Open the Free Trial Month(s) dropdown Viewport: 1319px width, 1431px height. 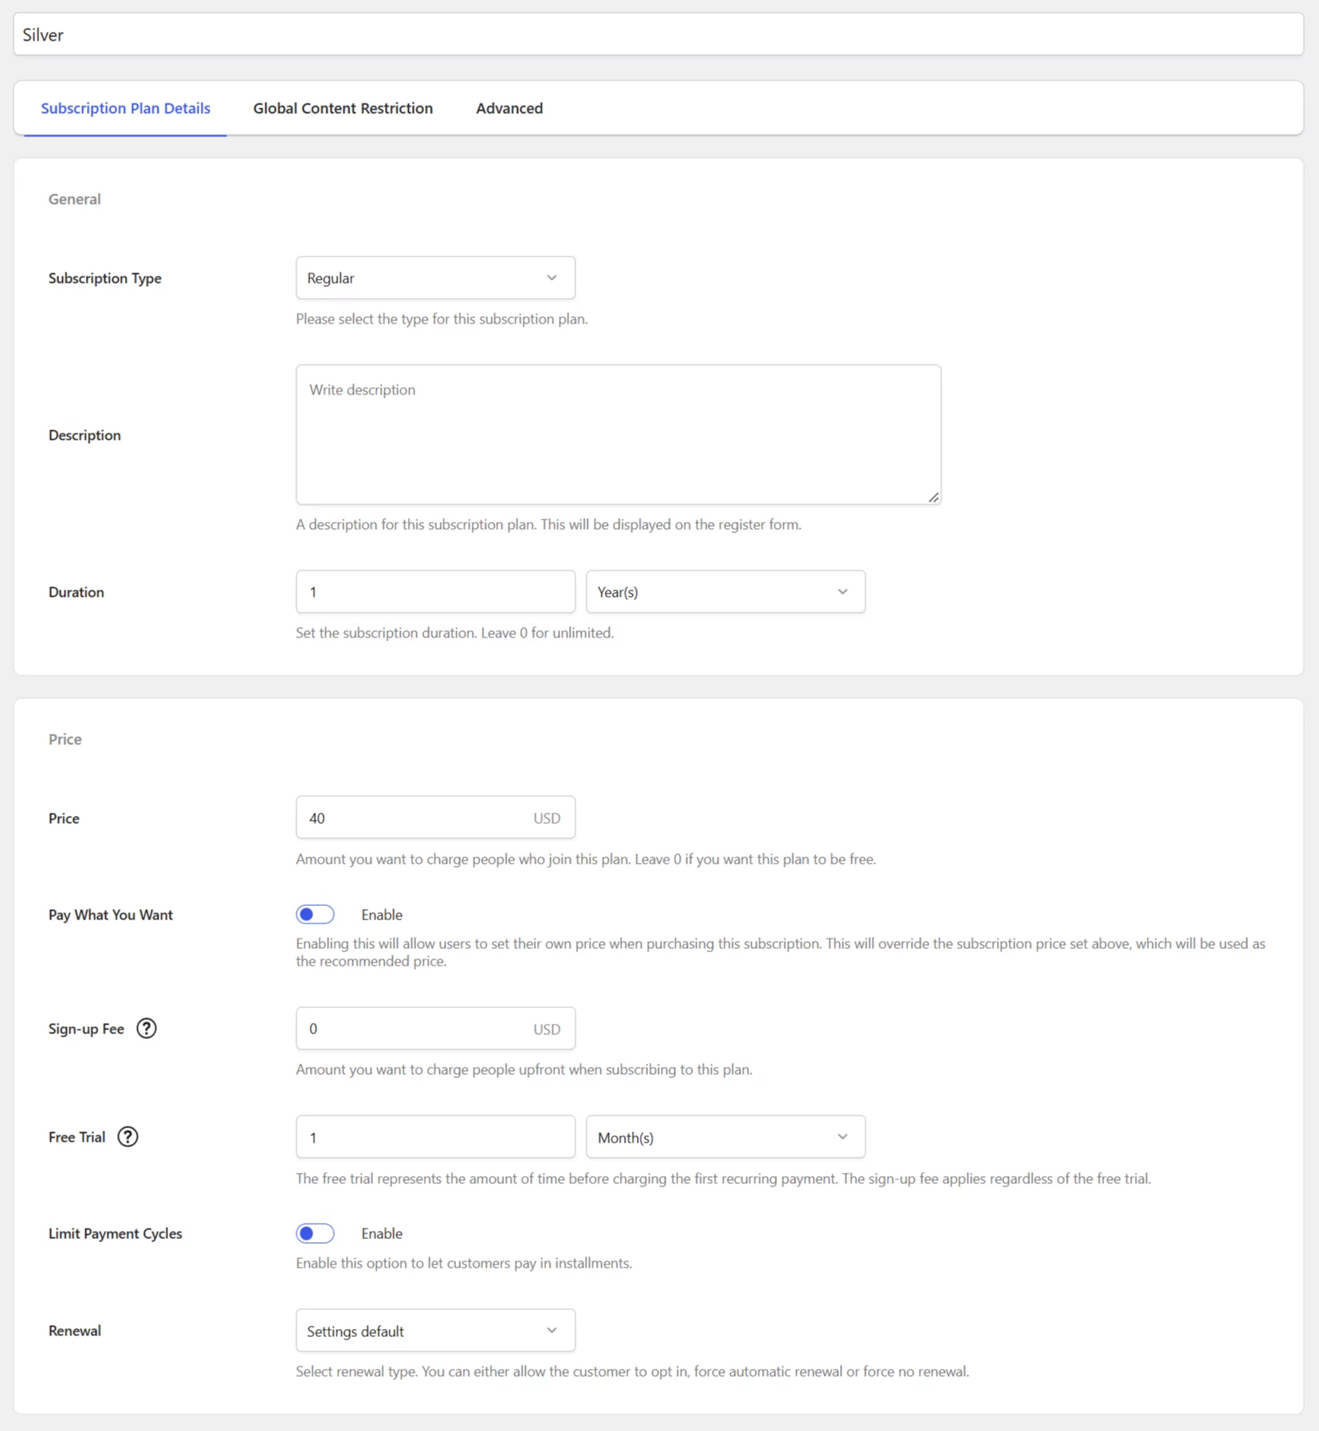(725, 1137)
